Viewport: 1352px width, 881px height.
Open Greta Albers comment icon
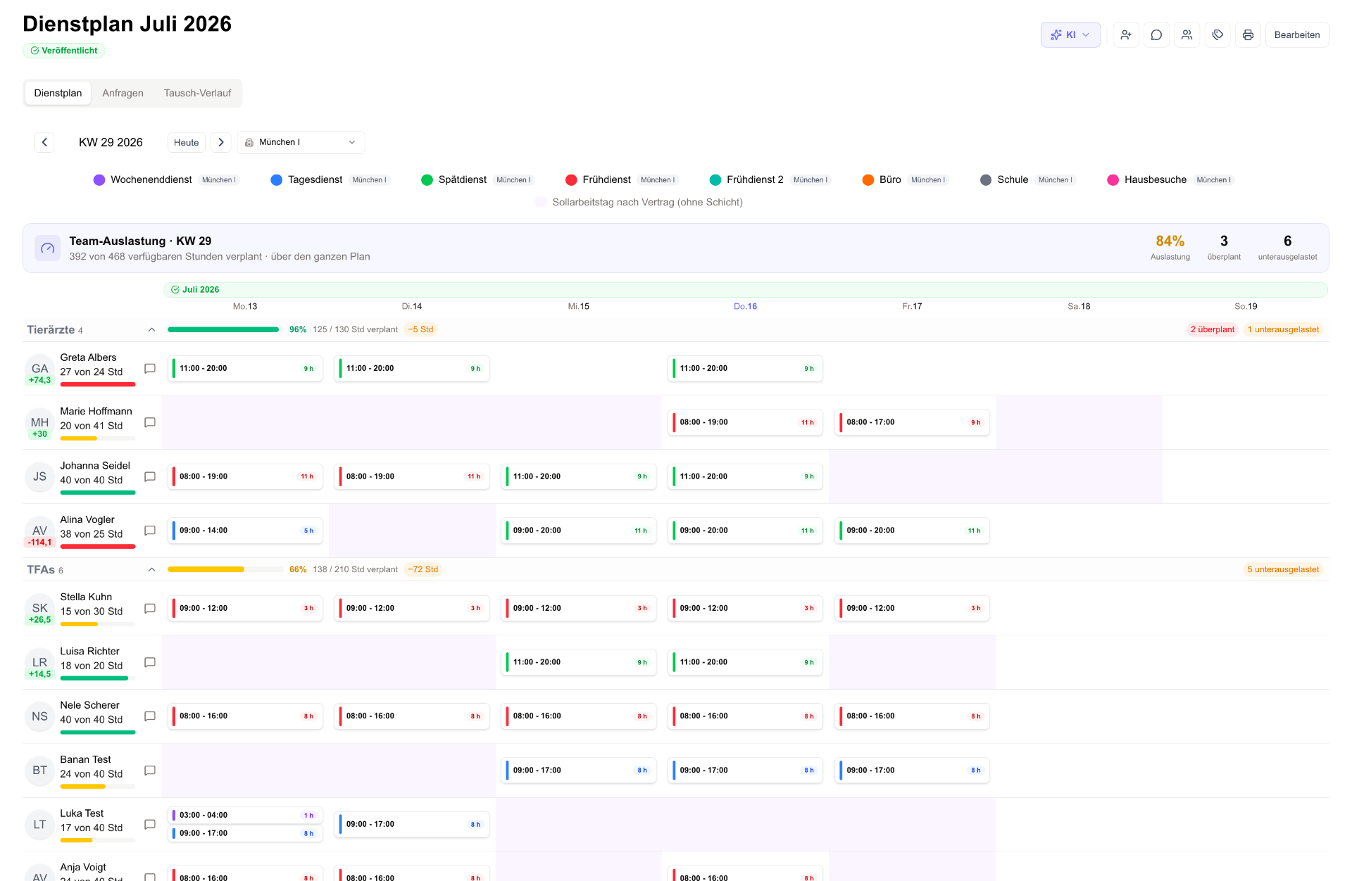coord(150,369)
